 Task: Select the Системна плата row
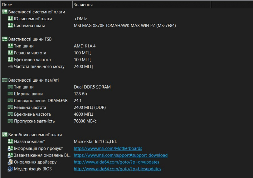click(x=30, y=26)
